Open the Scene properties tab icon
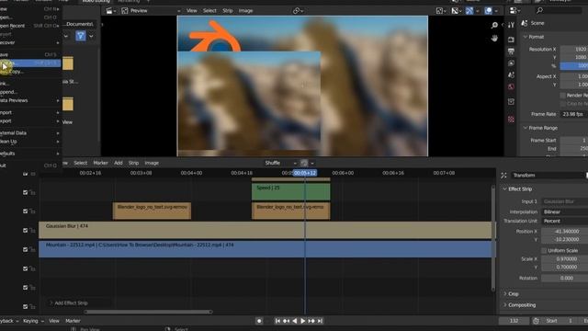588x331 pixels. (x=511, y=75)
